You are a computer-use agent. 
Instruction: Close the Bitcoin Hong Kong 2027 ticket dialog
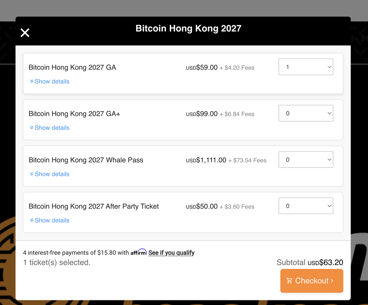[x=25, y=33]
